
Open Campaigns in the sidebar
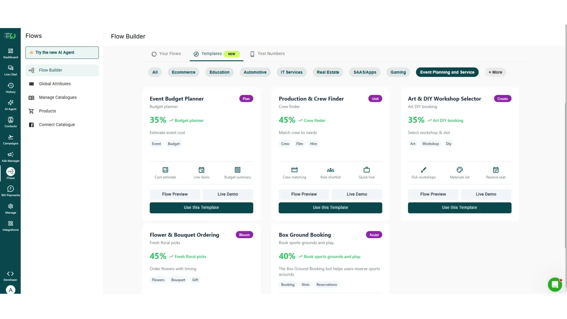[10, 140]
